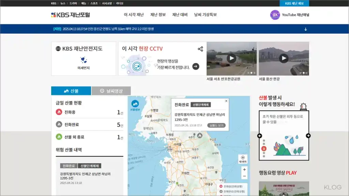The height and width of the screenshot is (196, 349).
Task: Open the KBS 재난안전지도 heading
Action: point(82,49)
